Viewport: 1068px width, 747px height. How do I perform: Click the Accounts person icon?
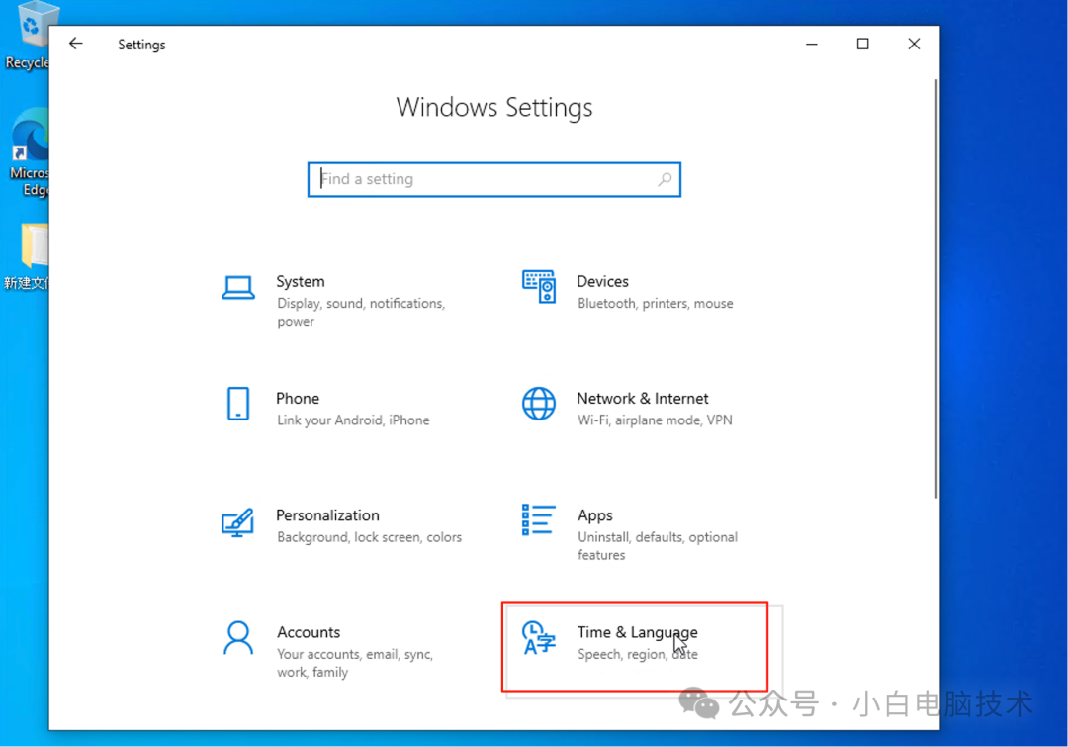point(238,638)
